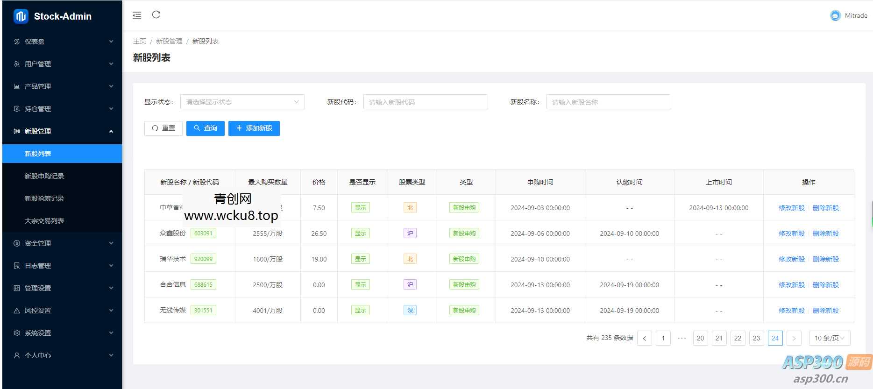
Task: Click the 风控设置 warning triangle icon
Action: point(17,311)
